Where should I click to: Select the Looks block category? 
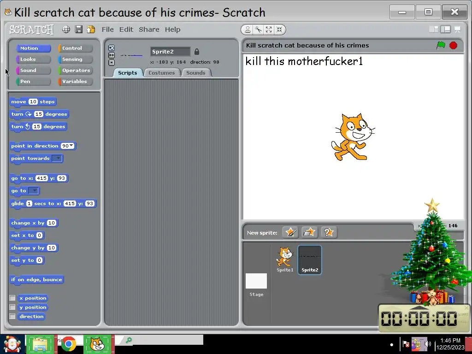(33, 59)
